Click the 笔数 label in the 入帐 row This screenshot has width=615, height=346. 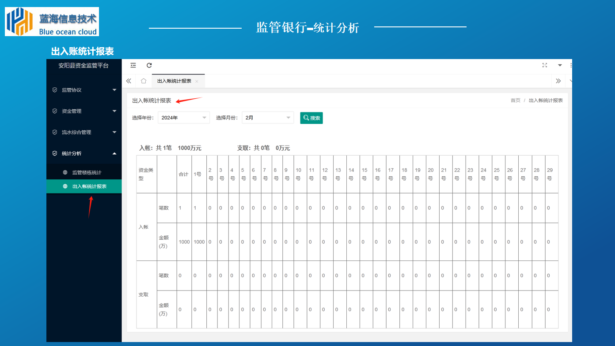(x=163, y=208)
